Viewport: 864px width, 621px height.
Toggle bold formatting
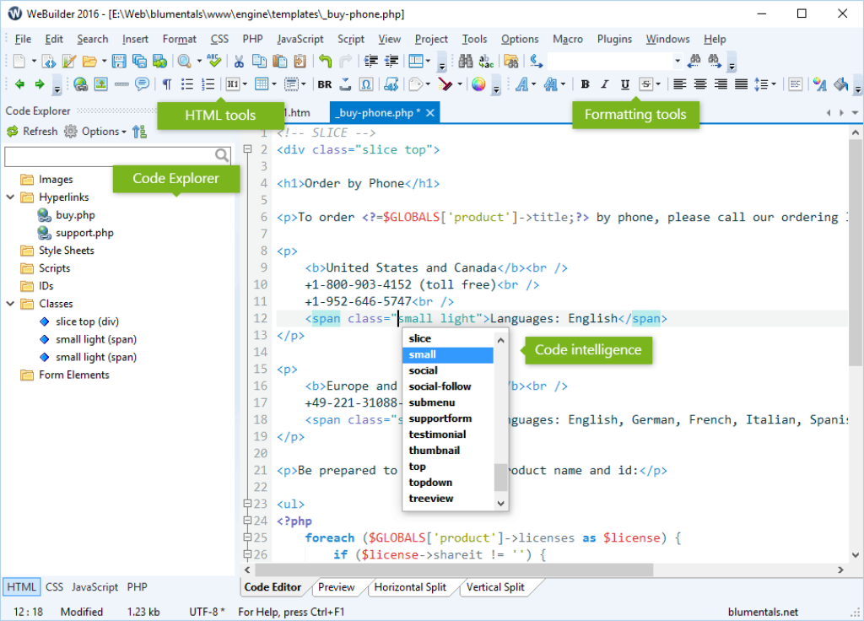pos(584,84)
